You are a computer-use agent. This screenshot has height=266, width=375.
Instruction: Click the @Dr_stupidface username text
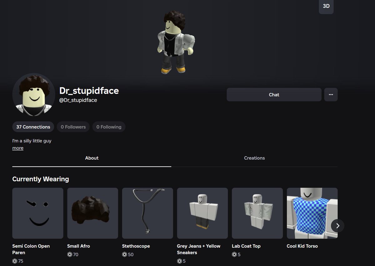78,100
